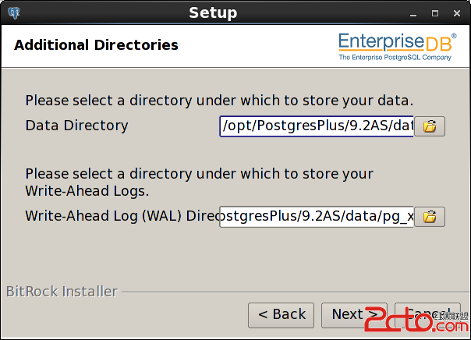Focus the WAL directory path field
The width and height of the screenshot is (471, 340).
317,217
